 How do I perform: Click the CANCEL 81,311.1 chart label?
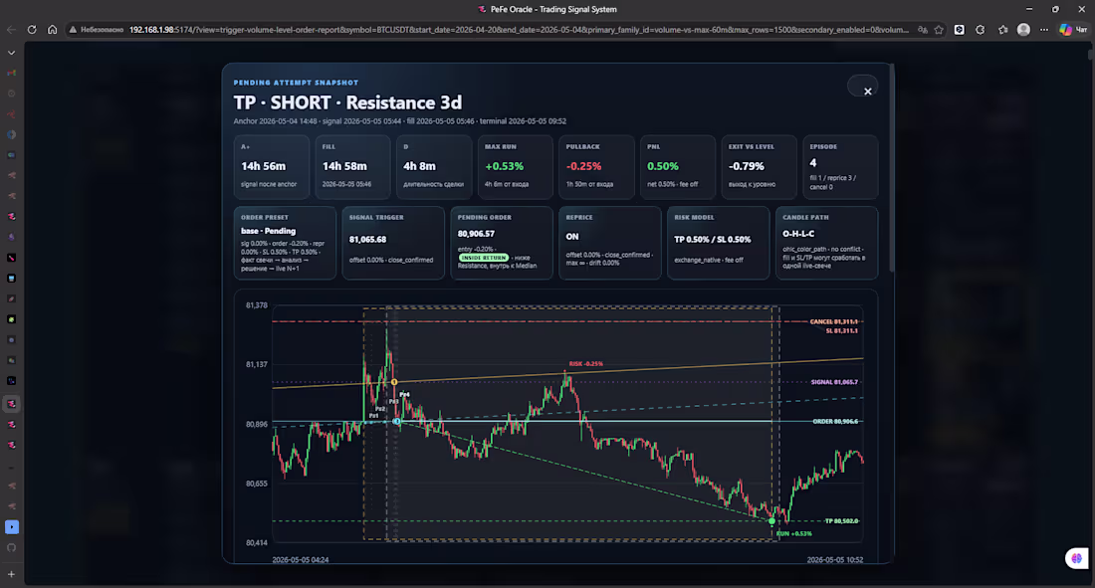click(x=834, y=322)
